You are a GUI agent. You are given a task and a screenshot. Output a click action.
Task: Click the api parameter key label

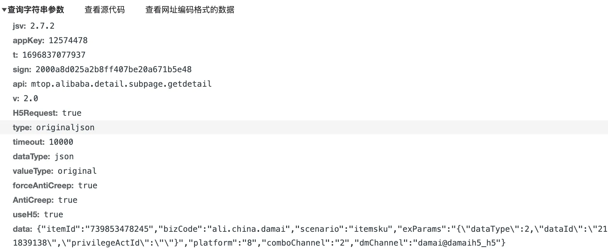(20, 84)
